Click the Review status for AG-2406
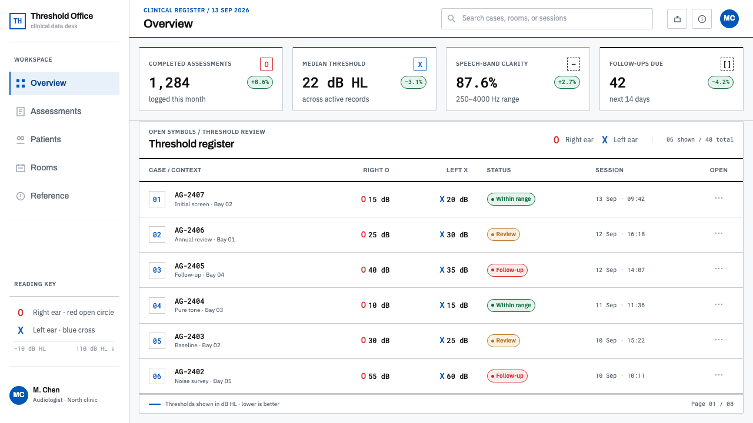753x423 pixels. [x=504, y=234]
